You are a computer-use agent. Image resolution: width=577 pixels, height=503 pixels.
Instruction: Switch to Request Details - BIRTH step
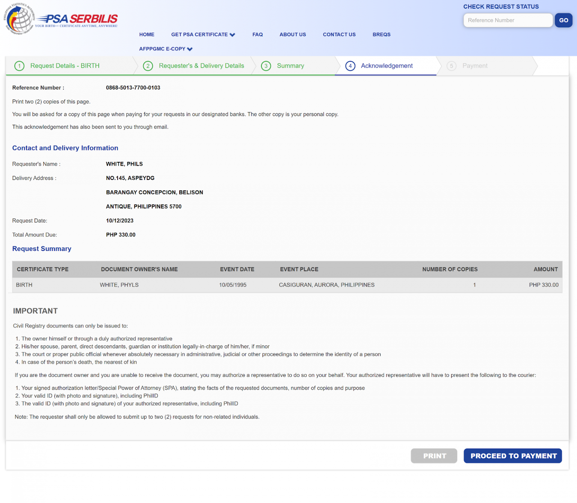[x=65, y=66]
